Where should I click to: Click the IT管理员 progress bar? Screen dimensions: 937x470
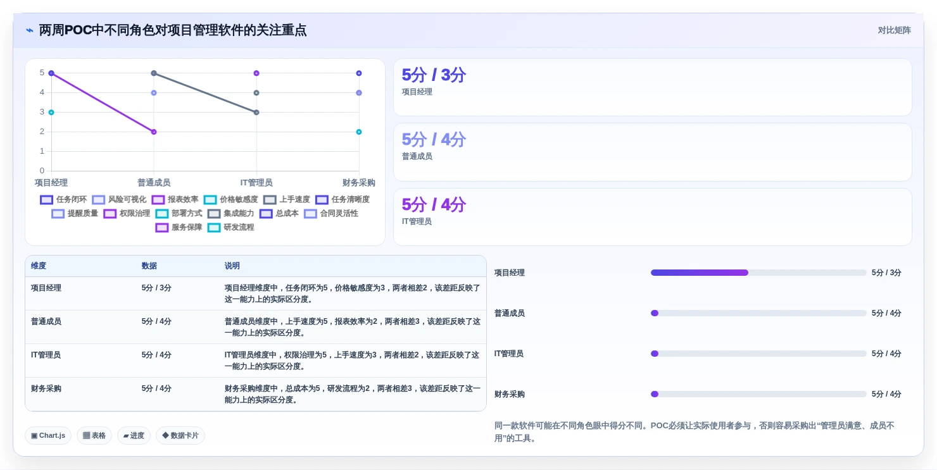(x=758, y=354)
